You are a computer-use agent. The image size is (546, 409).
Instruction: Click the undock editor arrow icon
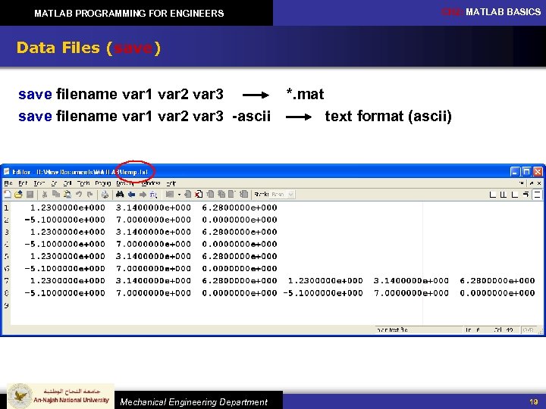[x=532, y=183]
